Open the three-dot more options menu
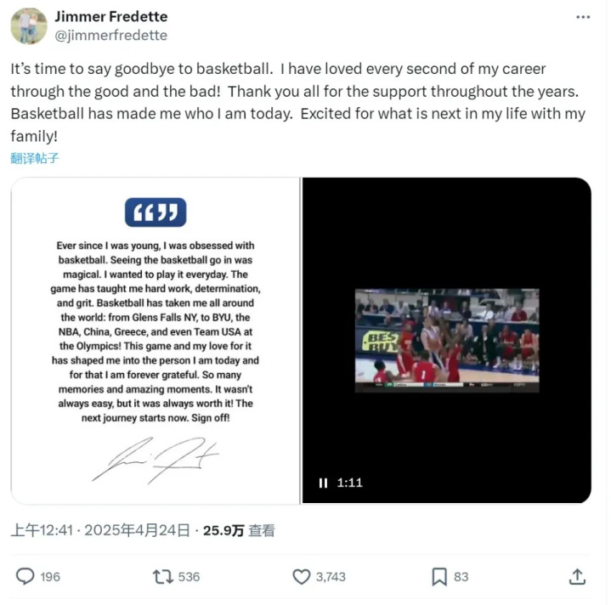The image size is (611, 605). click(583, 17)
